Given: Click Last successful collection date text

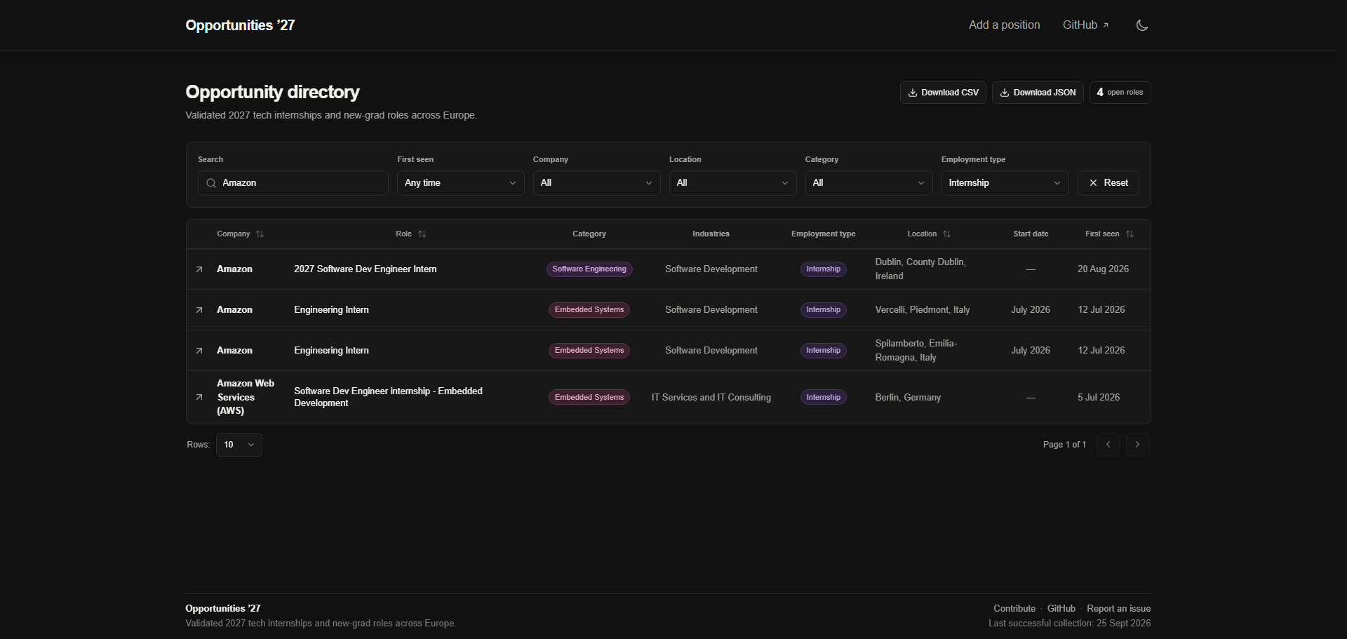Looking at the screenshot, I should 1070,624.
